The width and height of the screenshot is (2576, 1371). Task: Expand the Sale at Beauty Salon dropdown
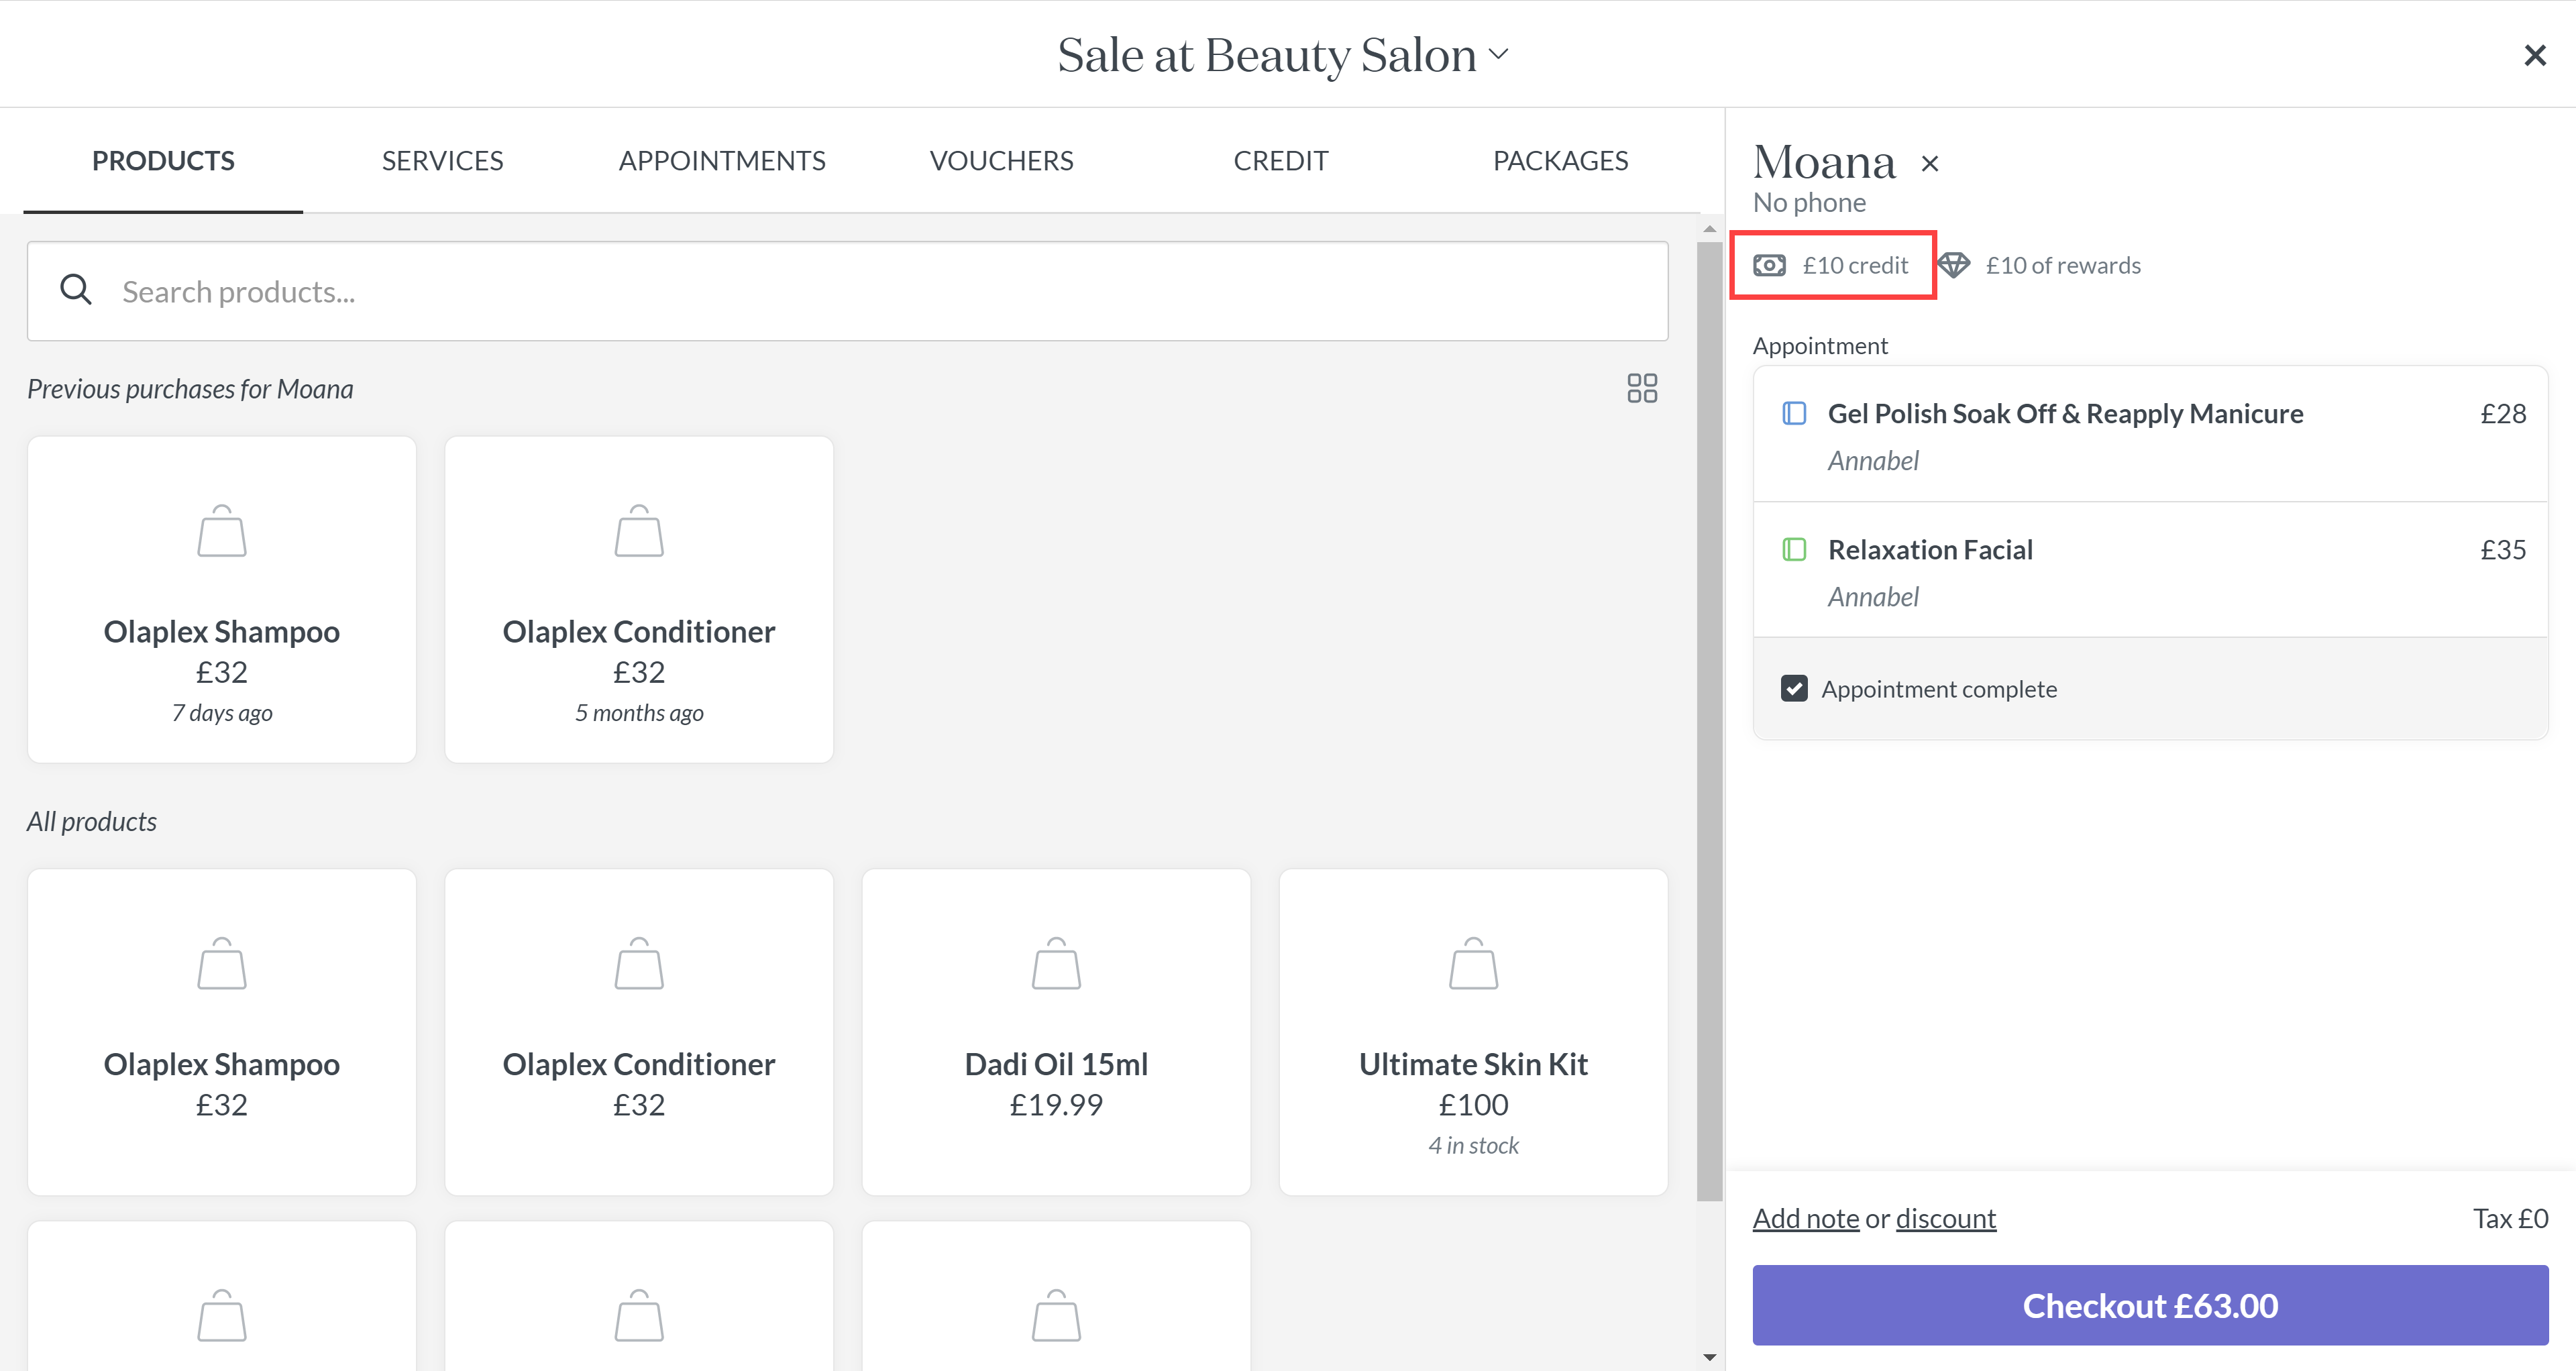[1498, 54]
